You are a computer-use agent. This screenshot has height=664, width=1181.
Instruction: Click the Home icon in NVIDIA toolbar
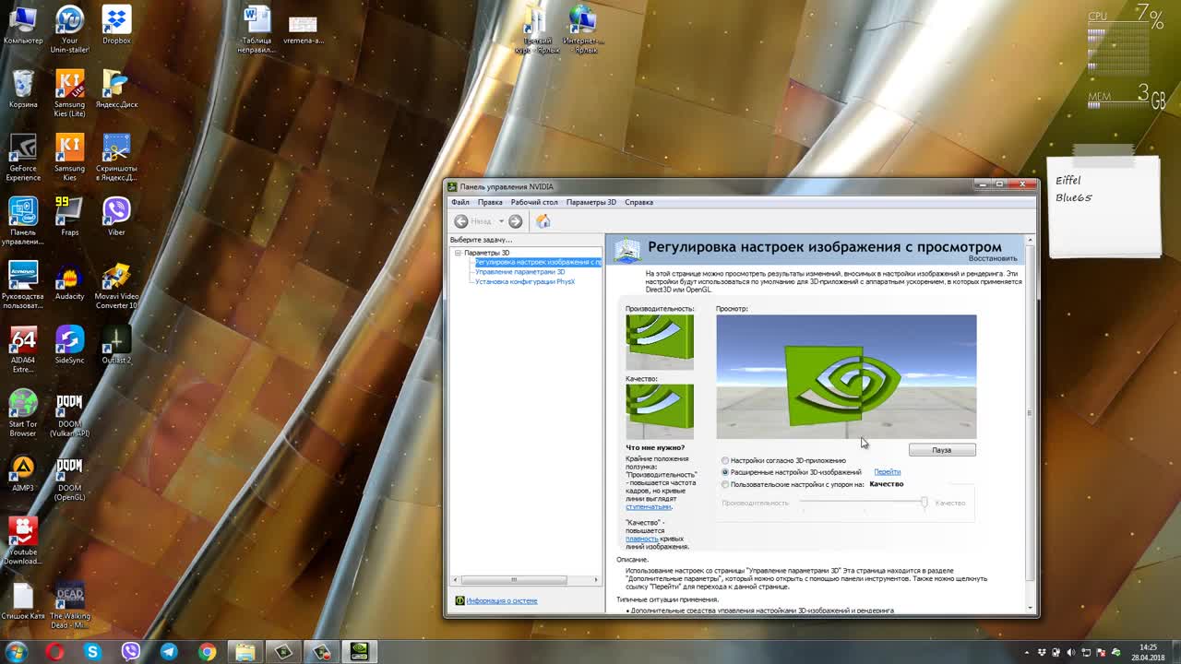[543, 221]
